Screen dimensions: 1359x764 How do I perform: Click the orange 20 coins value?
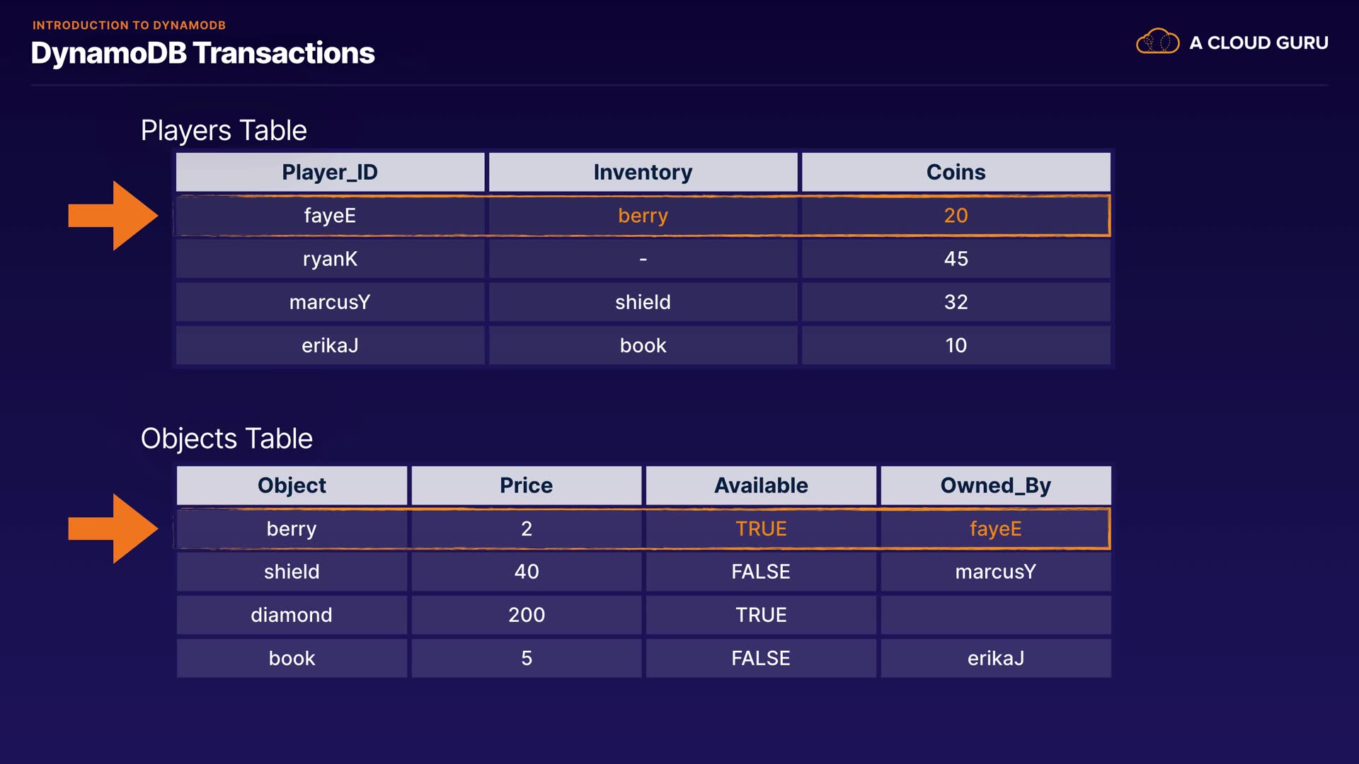[956, 216]
